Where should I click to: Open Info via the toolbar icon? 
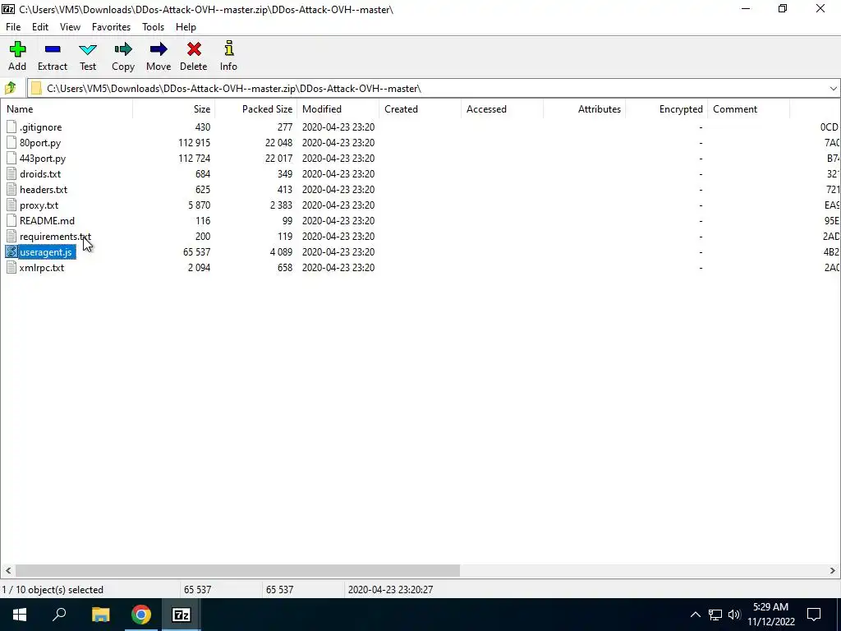click(x=229, y=48)
